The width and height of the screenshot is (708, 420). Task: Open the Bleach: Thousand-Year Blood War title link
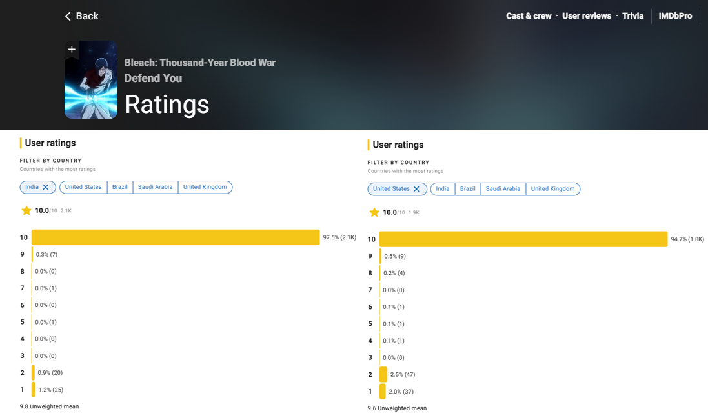pos(200,63)
